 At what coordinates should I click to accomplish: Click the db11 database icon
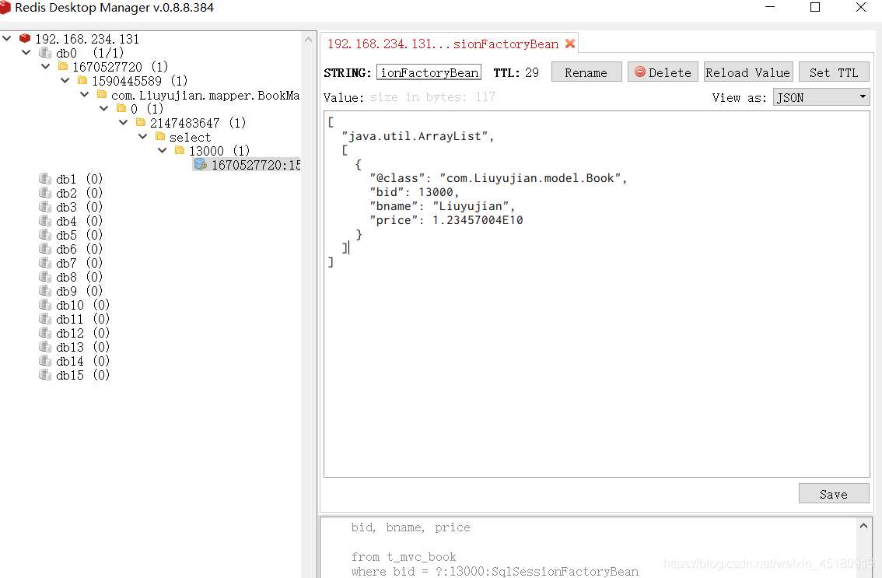[x=45, y=318]
